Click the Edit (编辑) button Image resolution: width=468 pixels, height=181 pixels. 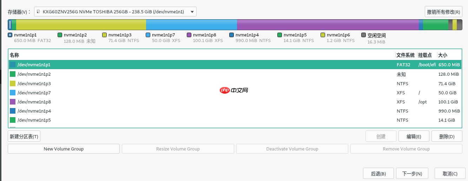(x=414, y=136)
